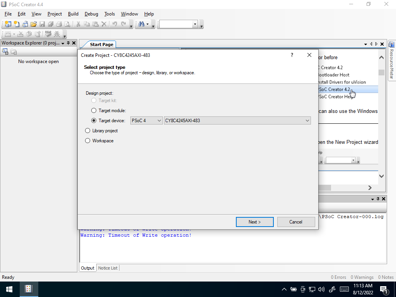Click Start Page scroll up arrow

coord(382,58)
